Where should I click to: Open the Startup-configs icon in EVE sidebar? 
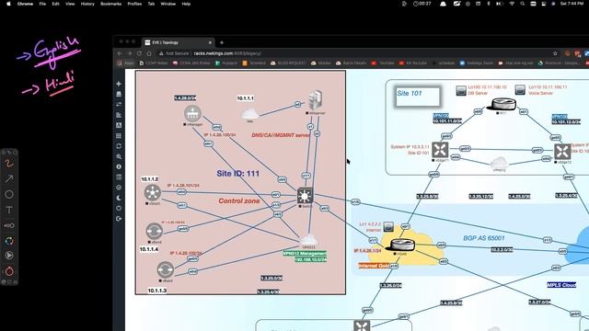119,115
